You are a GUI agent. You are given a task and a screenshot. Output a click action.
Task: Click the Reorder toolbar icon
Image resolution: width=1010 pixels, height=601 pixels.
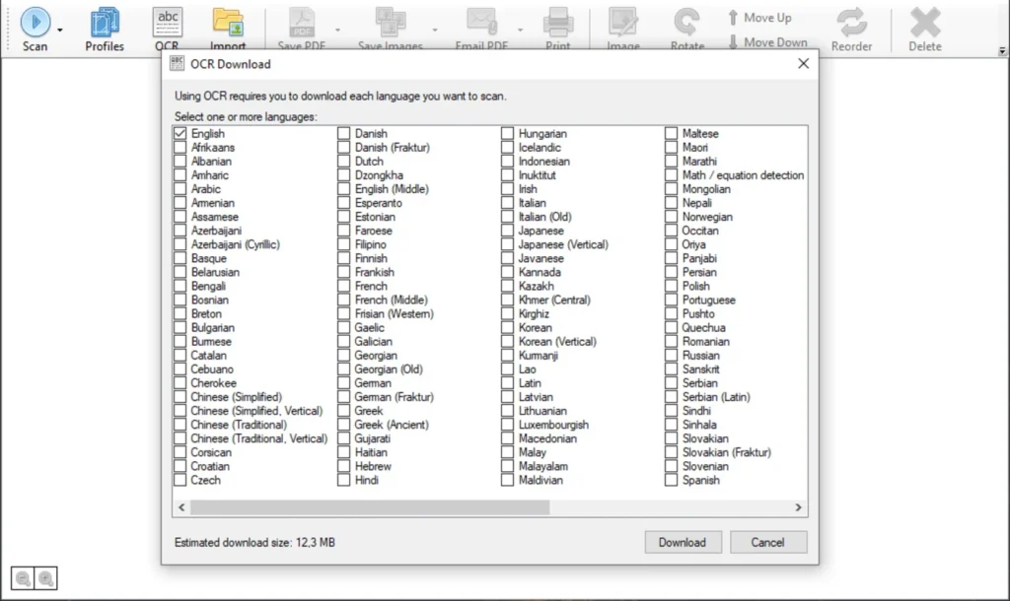click(x=851, y=22)
